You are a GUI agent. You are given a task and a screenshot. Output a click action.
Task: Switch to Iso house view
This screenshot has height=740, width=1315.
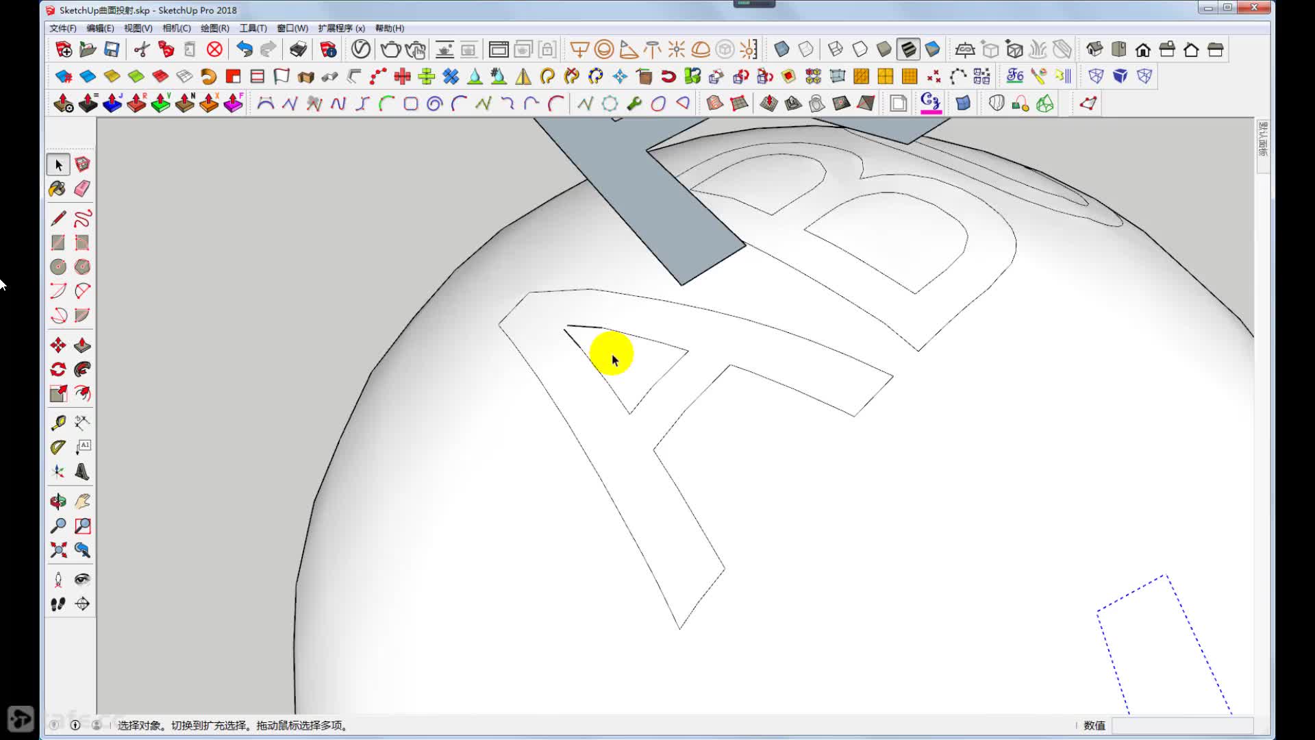(x=1094, y=49)
